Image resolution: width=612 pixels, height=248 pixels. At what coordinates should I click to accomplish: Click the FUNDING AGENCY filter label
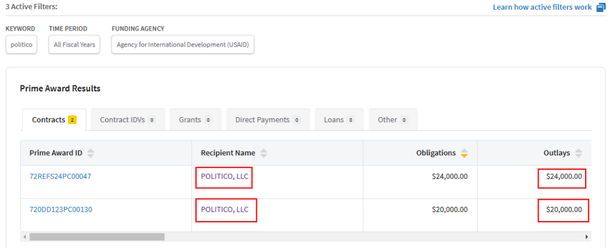pyautogui.click(x=138, y=29)
